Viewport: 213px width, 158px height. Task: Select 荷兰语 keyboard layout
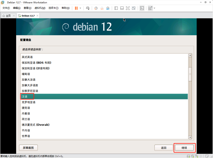(104, 119)
